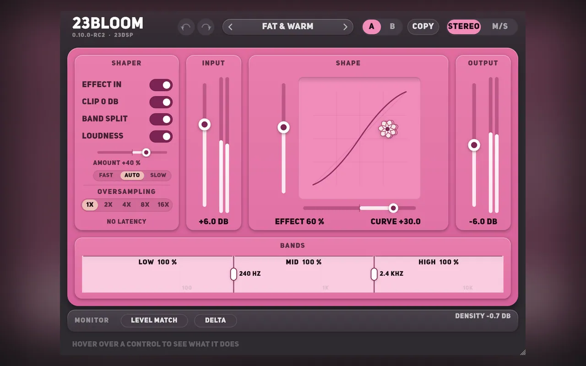Choose 4X oversampling
Image resolution: width=586 pixels, height=366 pixels.
tap(126, 205)
